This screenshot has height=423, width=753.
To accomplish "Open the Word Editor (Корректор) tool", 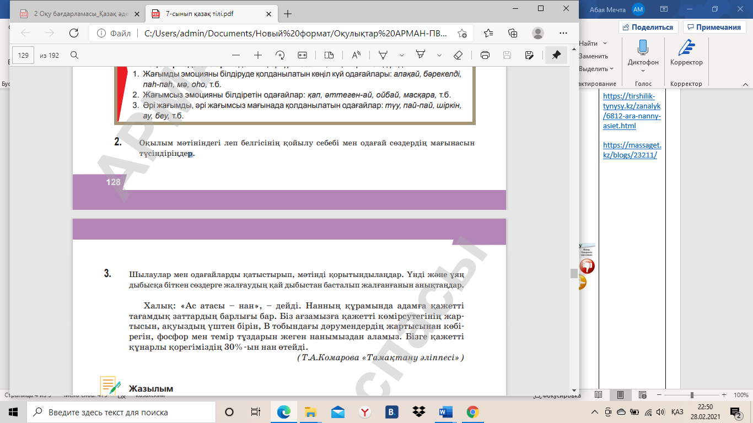I will coord(686,53).
